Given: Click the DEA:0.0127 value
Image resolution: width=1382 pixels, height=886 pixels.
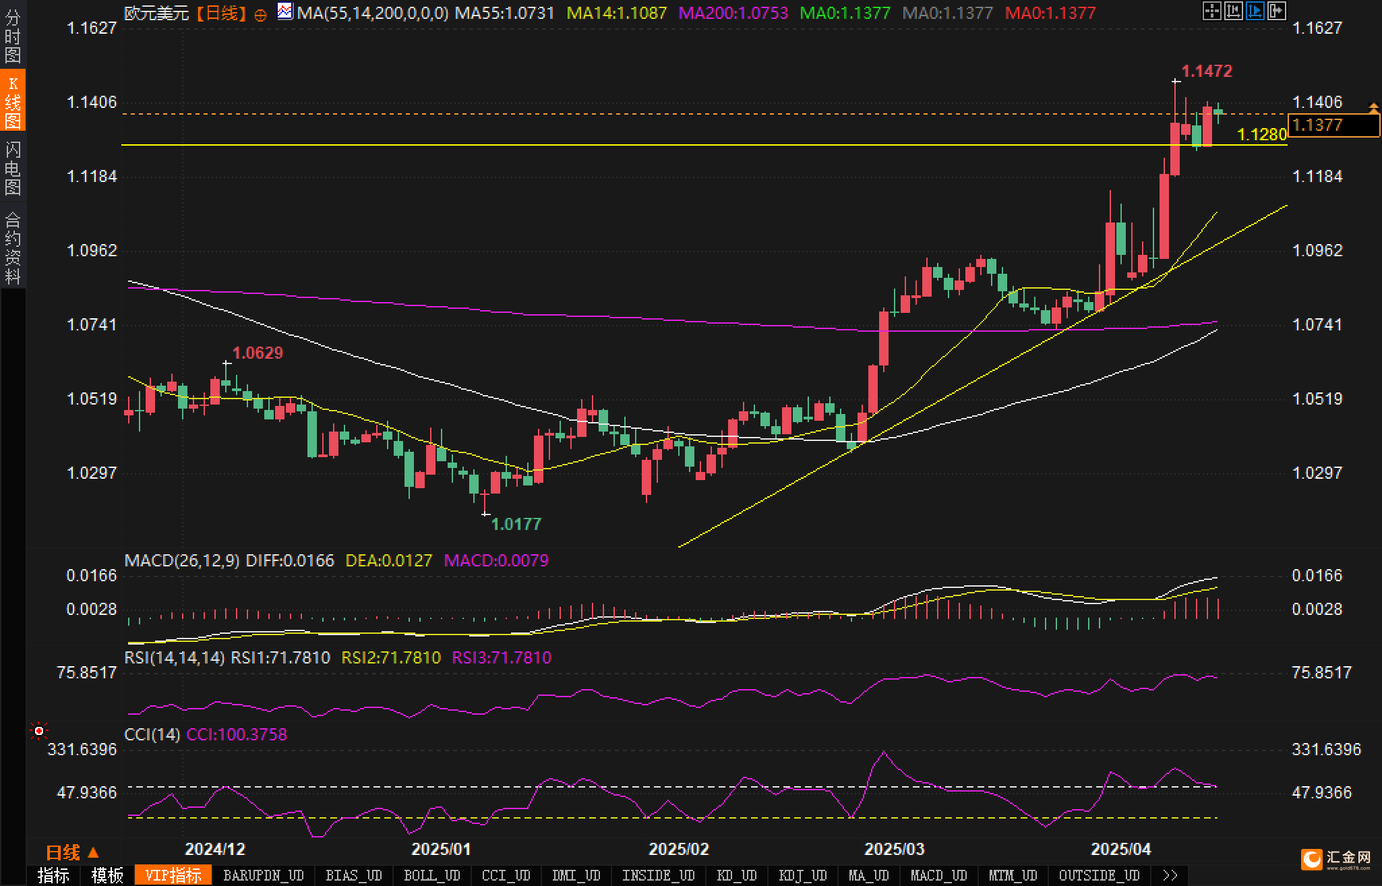Looking at the screenshot, I should point(388,560).
